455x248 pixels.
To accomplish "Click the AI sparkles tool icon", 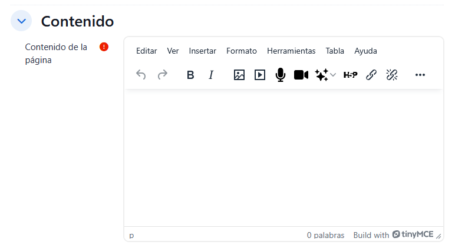I will (321, 75).
